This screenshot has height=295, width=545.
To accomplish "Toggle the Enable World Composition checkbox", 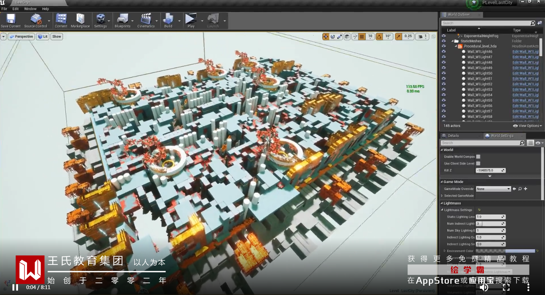I will tap(478, 157).
